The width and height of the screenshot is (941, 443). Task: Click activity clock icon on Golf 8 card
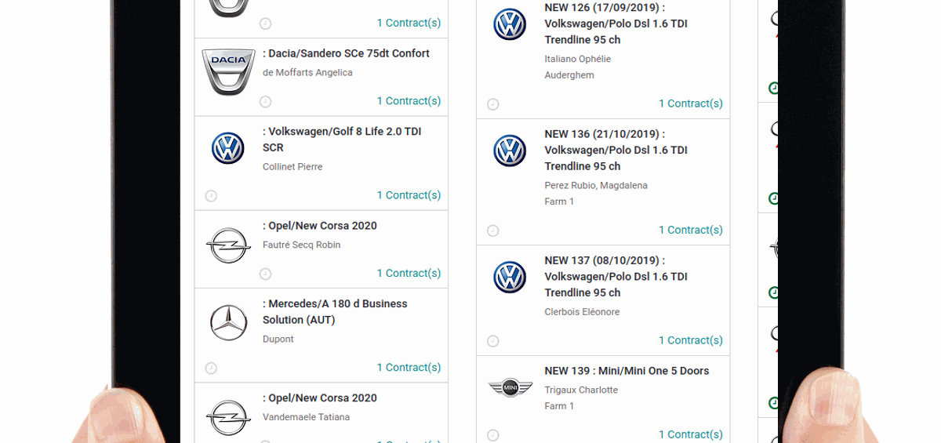(x=211, y=196)
